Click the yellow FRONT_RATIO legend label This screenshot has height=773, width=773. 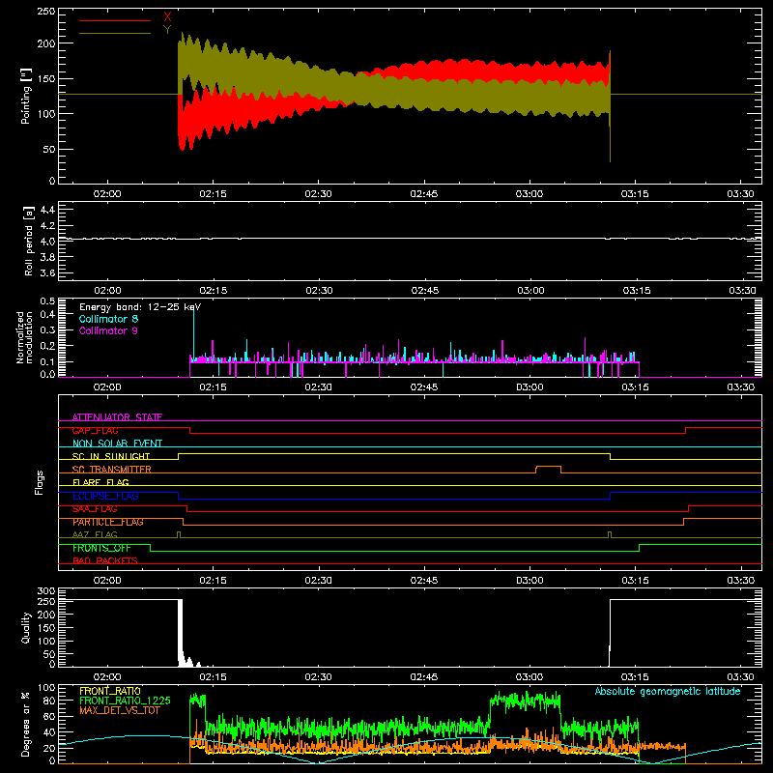pos(110,691)
